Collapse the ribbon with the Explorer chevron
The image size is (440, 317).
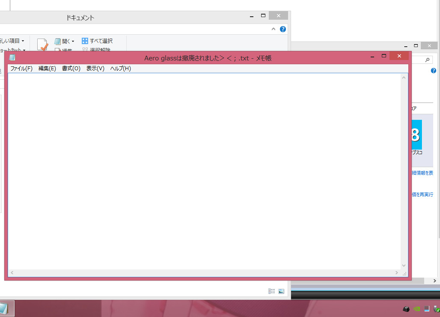274,29
